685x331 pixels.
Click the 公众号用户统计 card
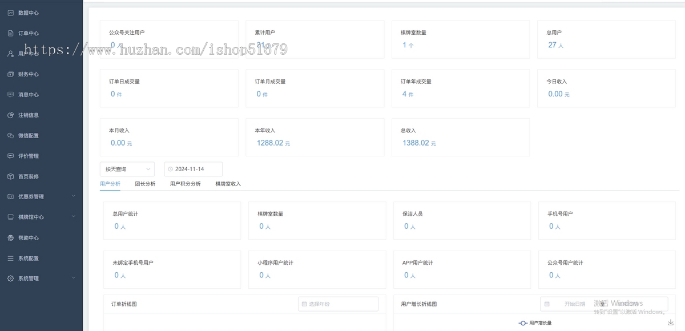(607, 269)
